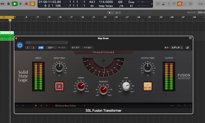Enable the 1234 count-in button
The width and height of the screenshot is (205, 123).
tap(200, 4)
